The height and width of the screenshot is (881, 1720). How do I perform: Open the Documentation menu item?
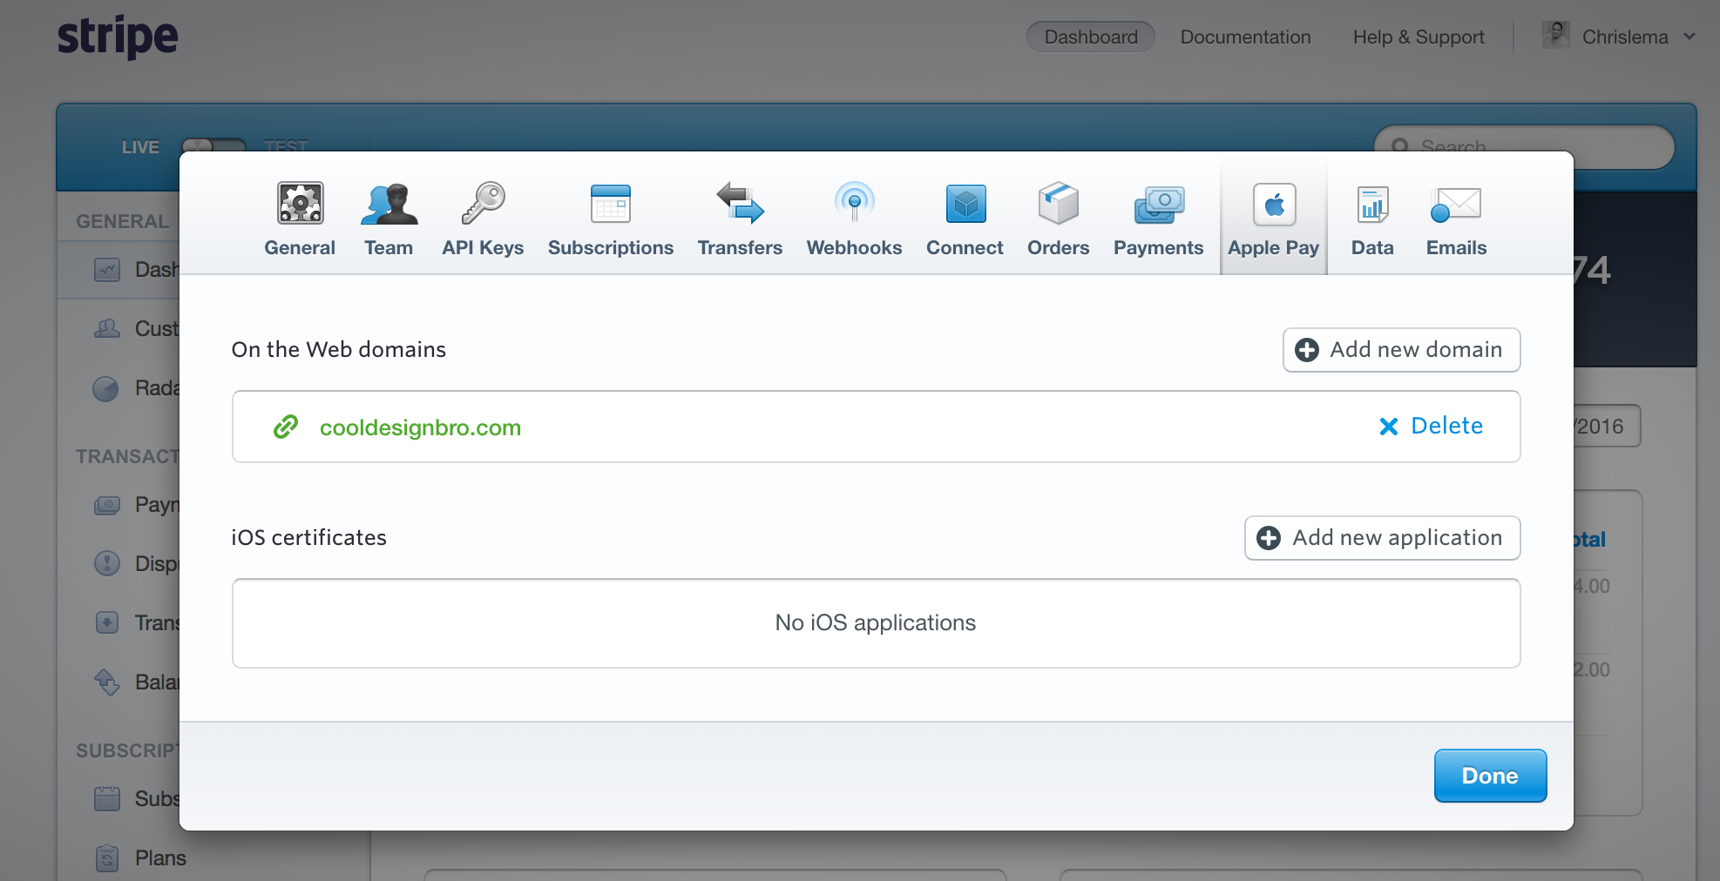pyautogui.click(x=1245, y=37)
